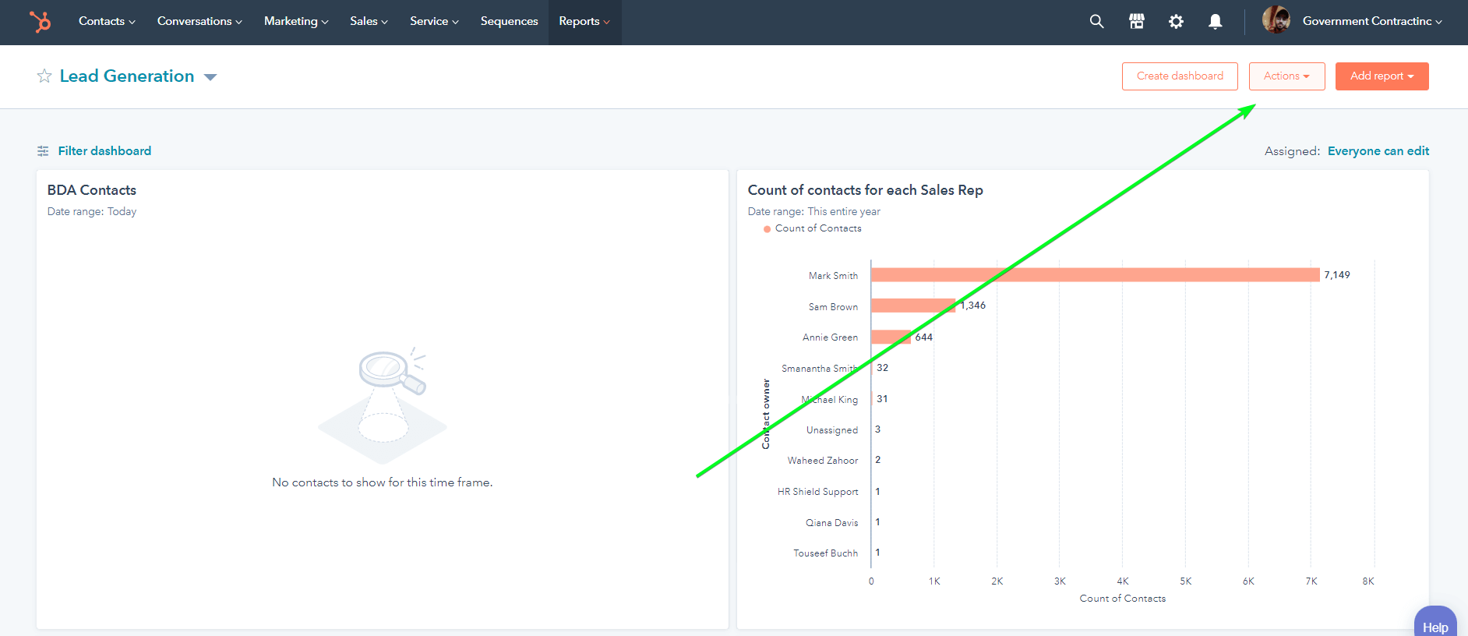This screenshot has height=636, width=1468.
Task: Go to Sequences
Action: 509,21
